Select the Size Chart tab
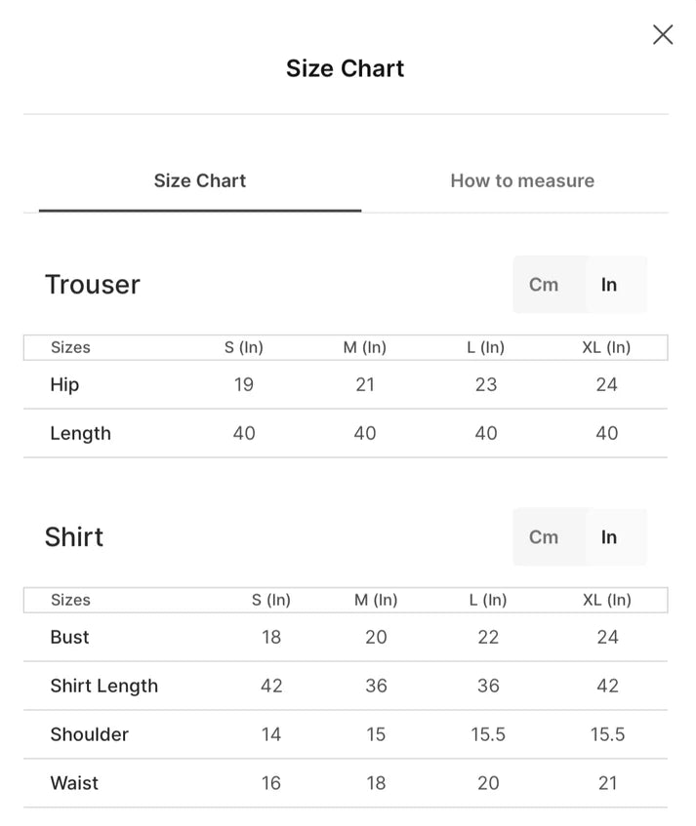 coord(200,180)
